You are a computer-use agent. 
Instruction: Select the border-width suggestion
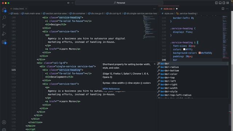[x=193, y=88]
